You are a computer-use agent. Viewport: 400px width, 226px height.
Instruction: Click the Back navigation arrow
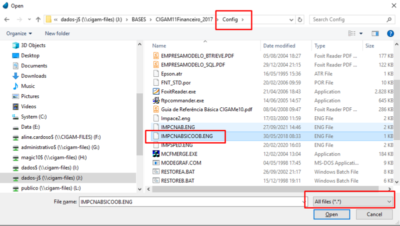pos(7,19)
